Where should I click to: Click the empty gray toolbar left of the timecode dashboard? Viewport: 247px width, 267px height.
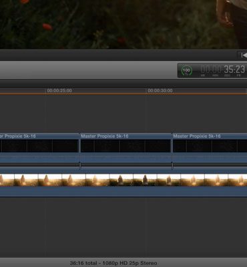pos(89,70)
